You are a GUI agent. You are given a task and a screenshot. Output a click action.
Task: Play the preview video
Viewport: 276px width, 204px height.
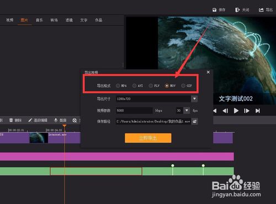pyautogui.click(x=236, y=111)
